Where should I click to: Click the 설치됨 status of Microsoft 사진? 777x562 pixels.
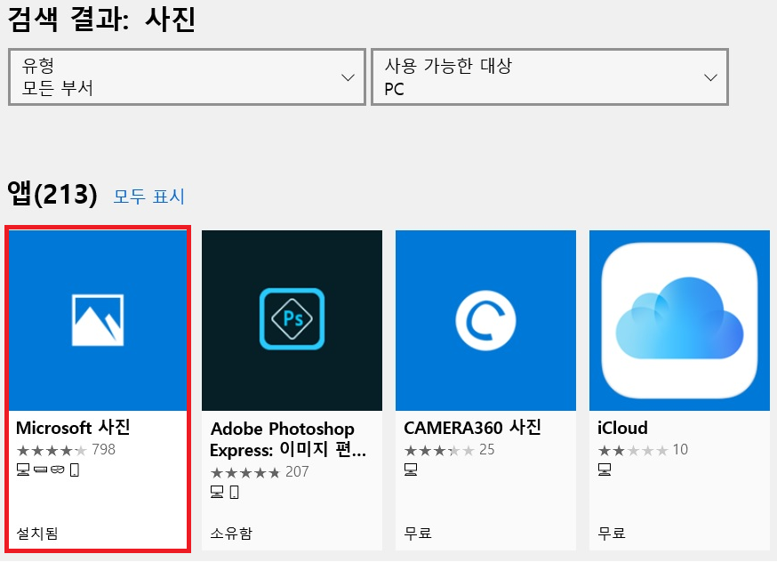37,534
